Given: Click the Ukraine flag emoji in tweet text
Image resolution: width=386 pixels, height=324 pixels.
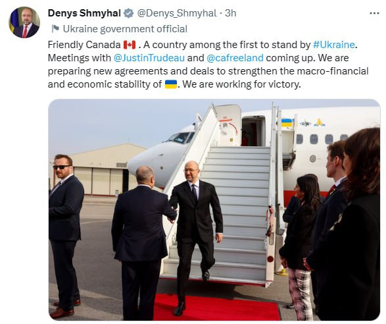Looking at the screenshot, I should (171, 84).
